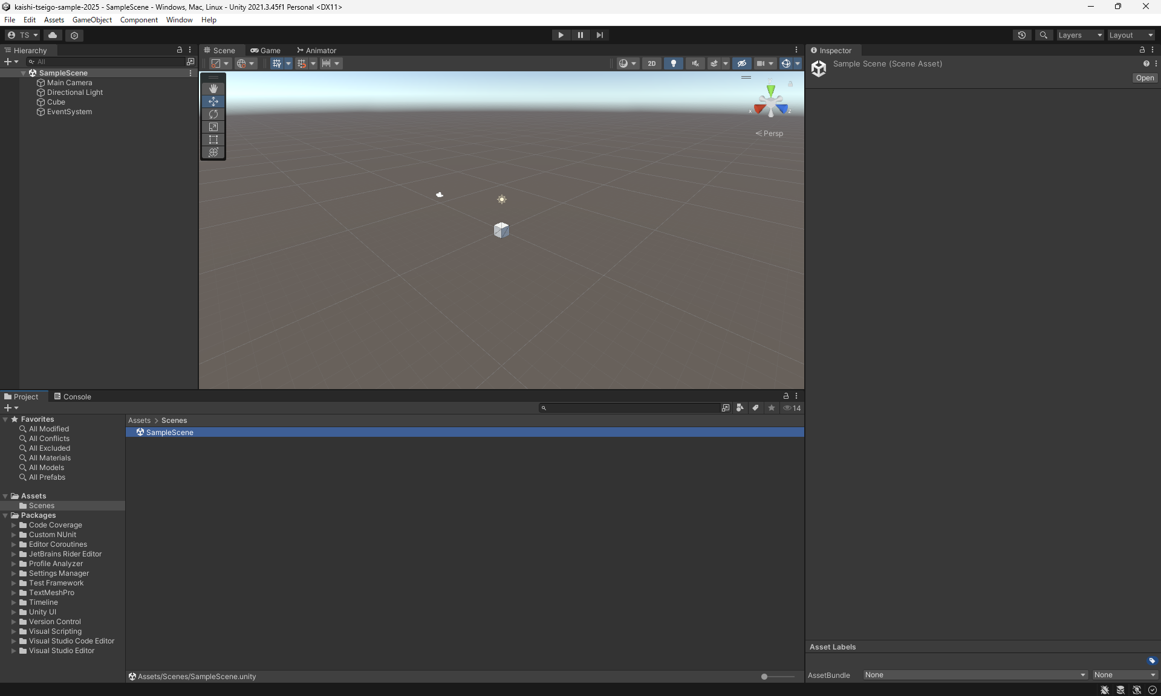Open the Layers dropdown

click(1080, 35)
